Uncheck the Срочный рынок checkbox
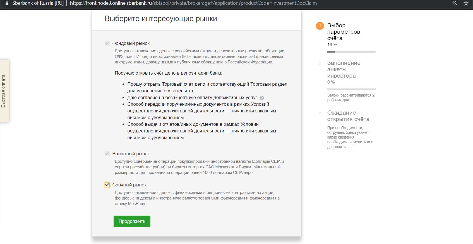Viewport: 473px width, 244px height. tap(107, 185)
